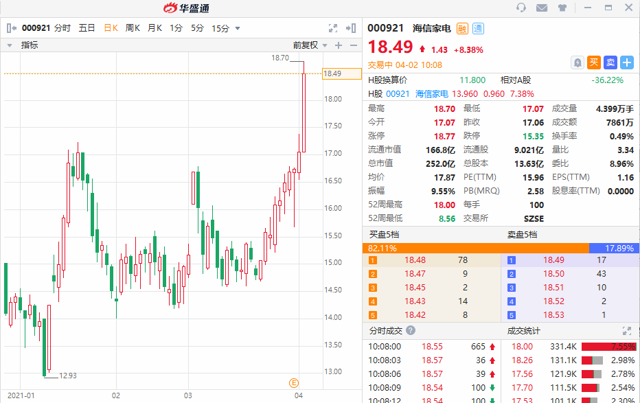Select bid level 4 price 18.43
The width and height of the screenshot is (640, 403).
(415, 301)
